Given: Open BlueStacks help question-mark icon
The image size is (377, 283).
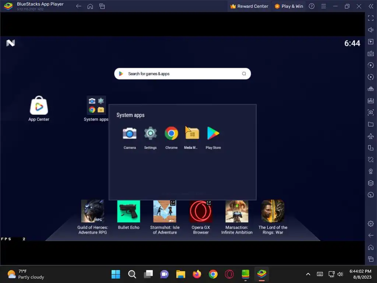Looking at the screenshot, I should point(311,6).
